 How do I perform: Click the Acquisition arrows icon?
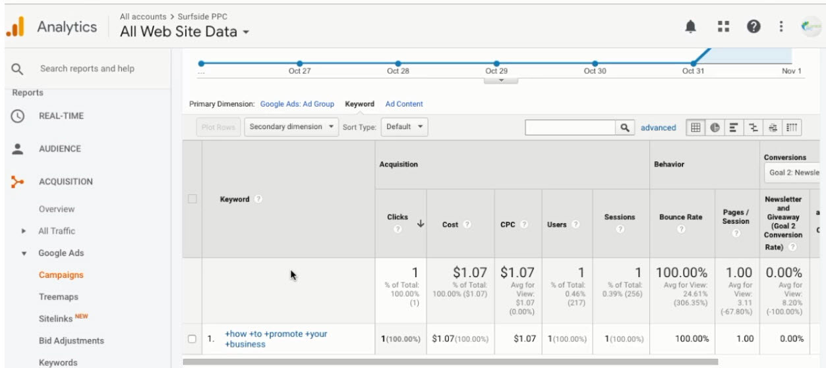[18, 182]
